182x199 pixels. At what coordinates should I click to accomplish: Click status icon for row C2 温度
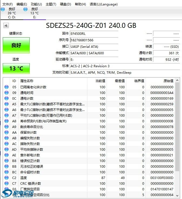tap(6, 178)
